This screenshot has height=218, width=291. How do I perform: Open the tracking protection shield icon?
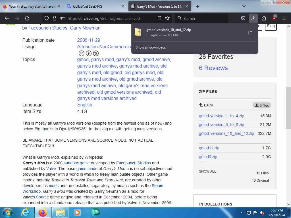(47, 18)
